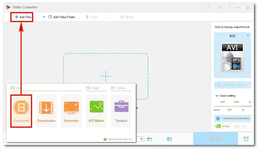
Task: Open the alarm clock scheduler icon
Action: coord(246,139)
